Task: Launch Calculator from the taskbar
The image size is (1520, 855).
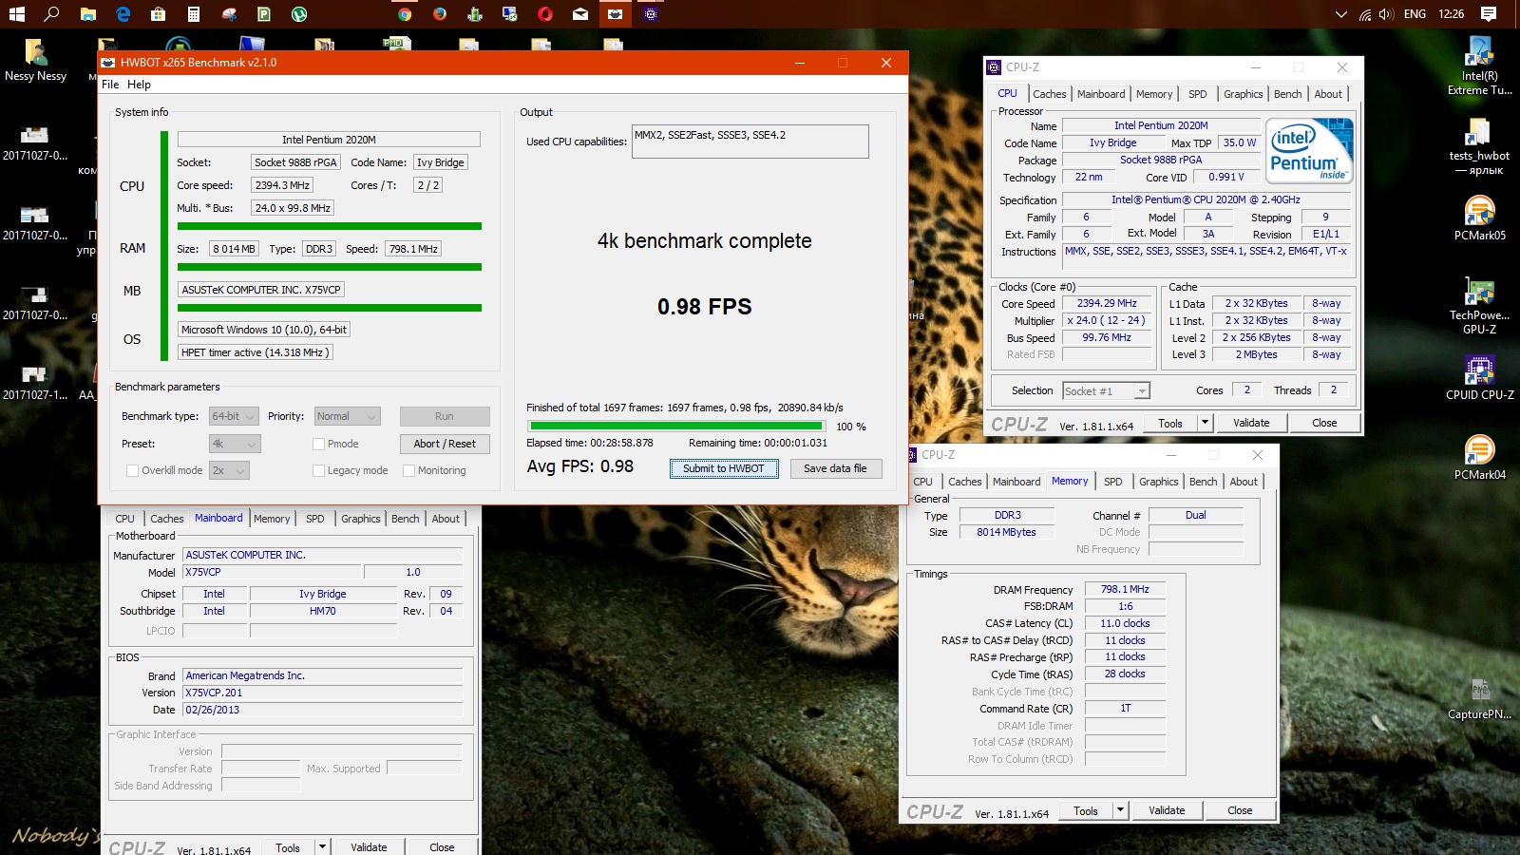Action: 193,13
